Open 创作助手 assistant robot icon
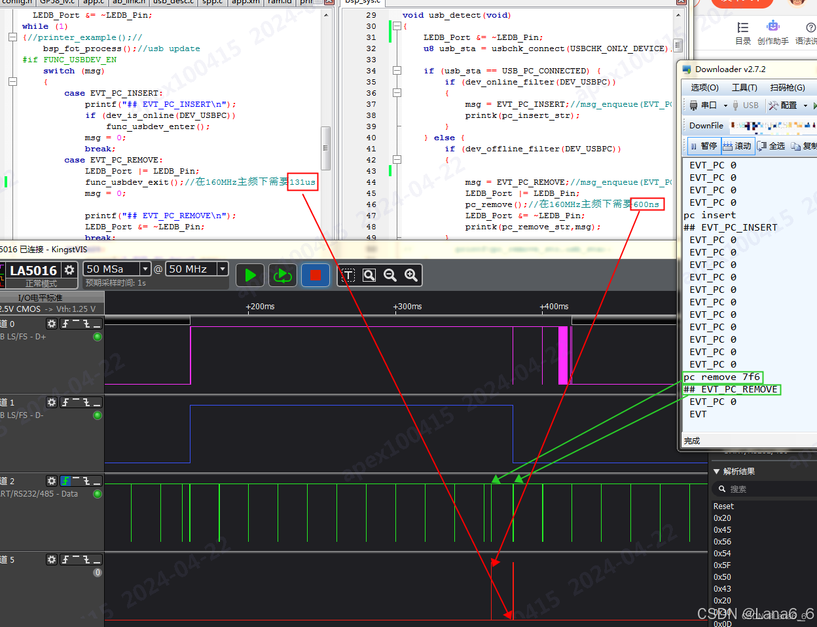The height and width of the screenshot is (627, 817). pos(773,33)
